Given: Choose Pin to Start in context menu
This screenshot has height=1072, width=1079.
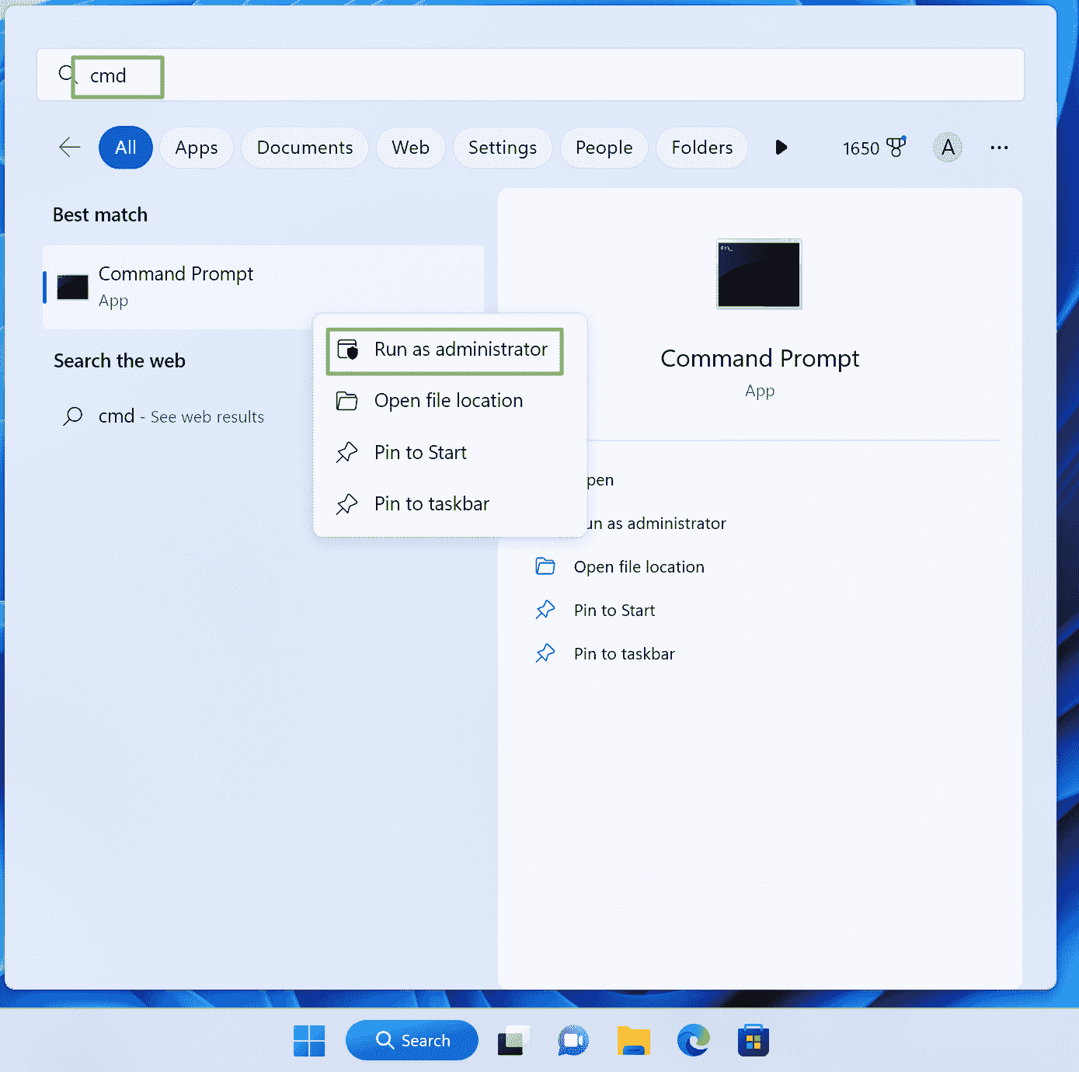Looking at the screenshot, I should click(x=450, y=452).
